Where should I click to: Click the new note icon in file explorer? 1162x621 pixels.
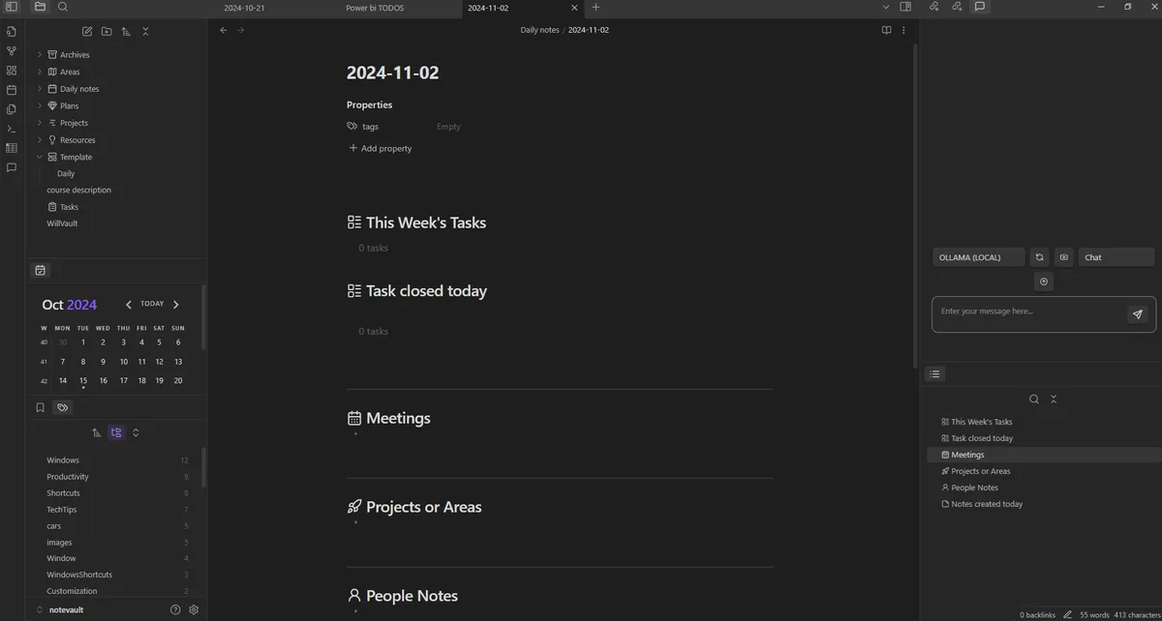tap(87, 32)
